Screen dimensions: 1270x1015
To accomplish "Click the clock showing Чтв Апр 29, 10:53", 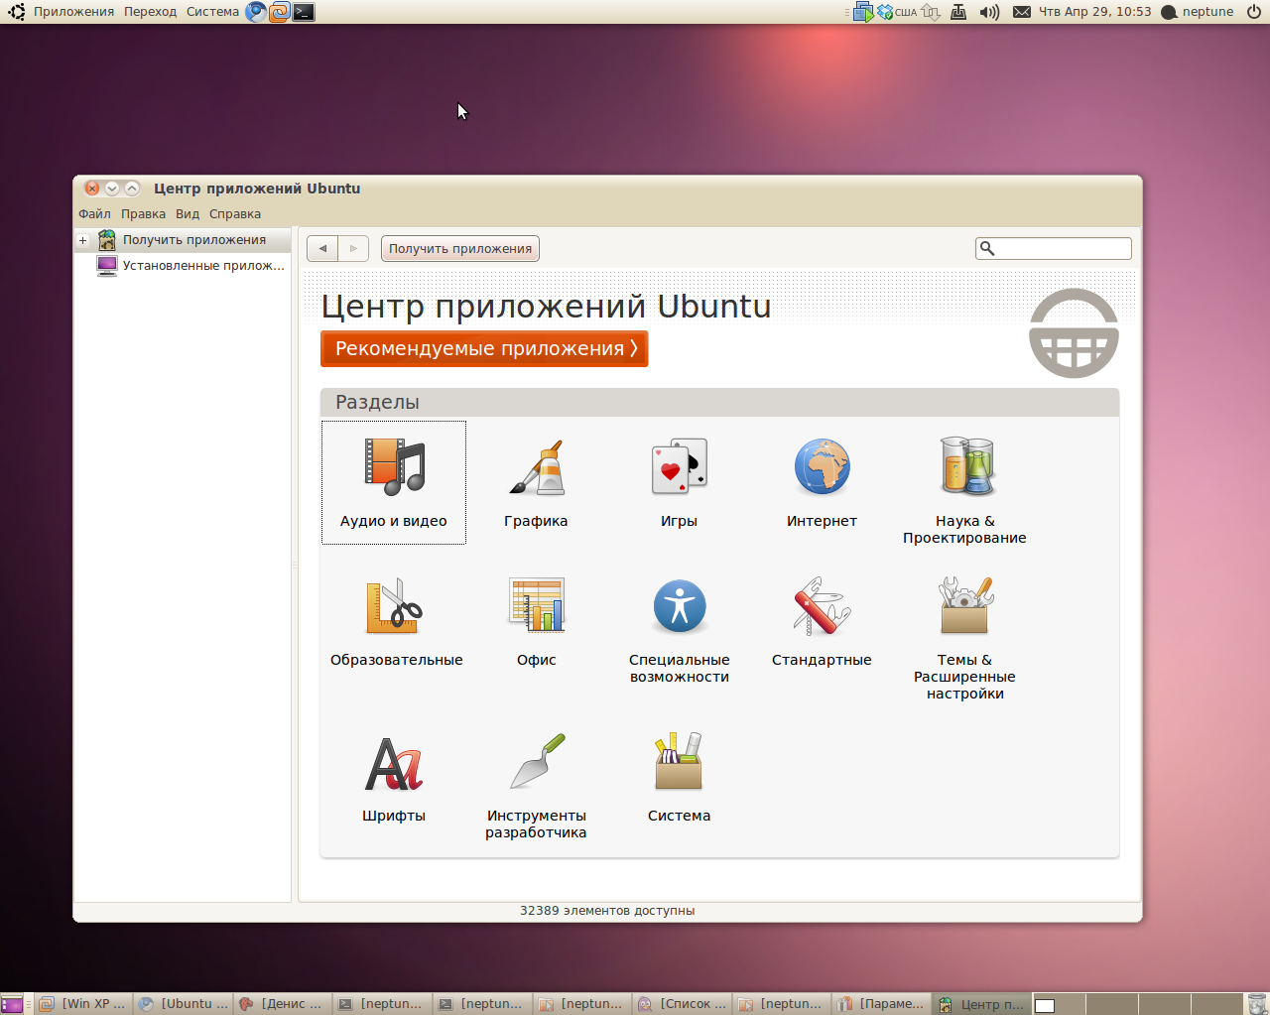I will (1095, 12).
